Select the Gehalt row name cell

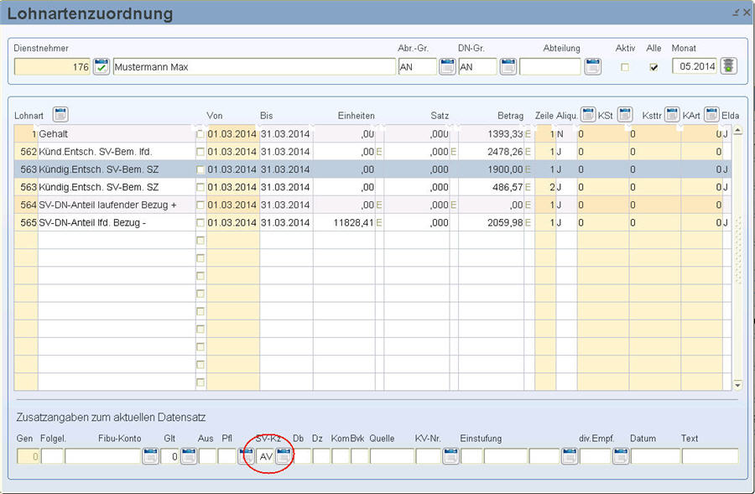117,134
